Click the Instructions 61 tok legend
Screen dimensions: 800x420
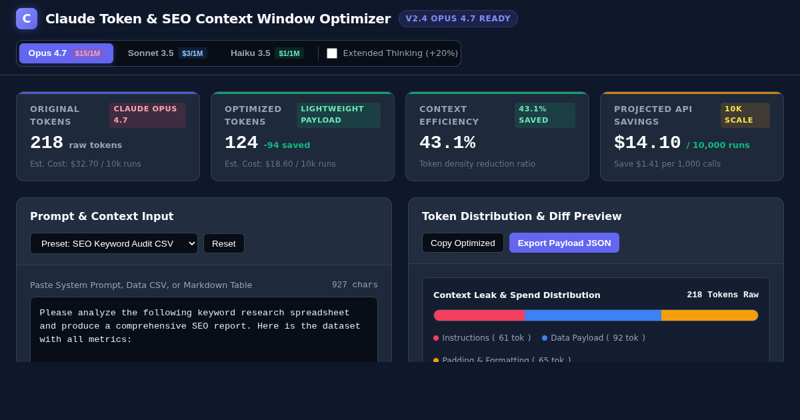482,338
